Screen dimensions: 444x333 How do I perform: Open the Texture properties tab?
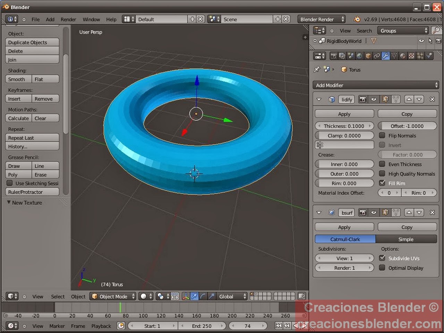coord(411,55)
